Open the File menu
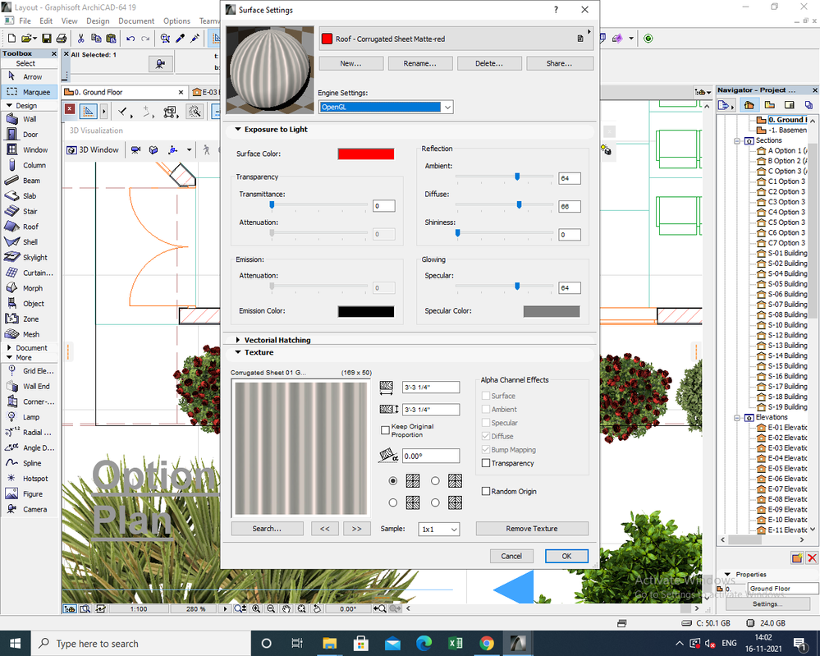Image resolution: width=820 pixels, height=656 pixels. [25, 21]
